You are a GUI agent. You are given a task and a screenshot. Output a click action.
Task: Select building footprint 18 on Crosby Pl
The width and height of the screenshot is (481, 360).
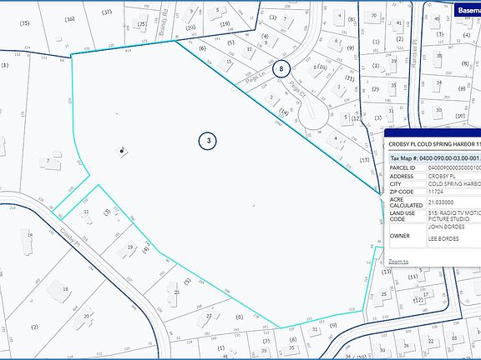[x=59, y=291]
